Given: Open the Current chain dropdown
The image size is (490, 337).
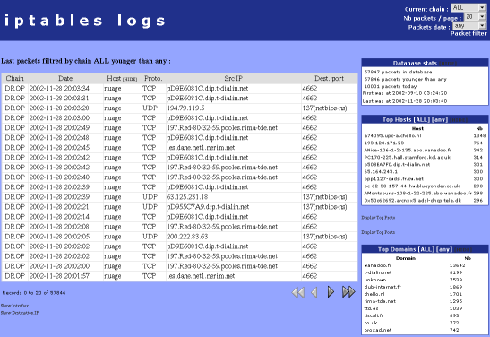Looking at the screenshot, I should point(469,8).
